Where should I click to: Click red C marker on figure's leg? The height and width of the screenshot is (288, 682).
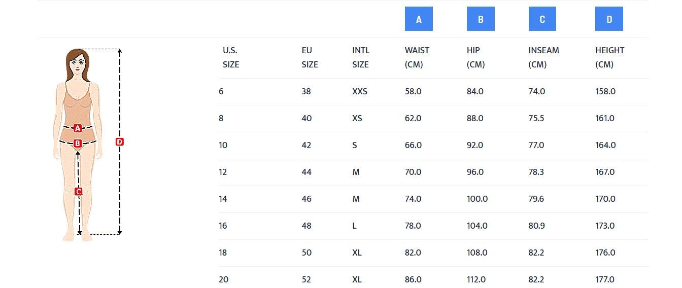(x=78, y=191)
